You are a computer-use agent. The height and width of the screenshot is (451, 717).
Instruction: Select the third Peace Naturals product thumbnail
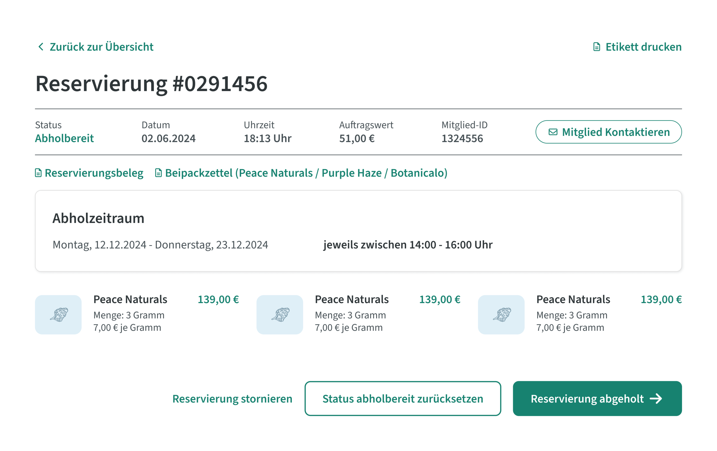pyautogui.click(x=501, y=315)
